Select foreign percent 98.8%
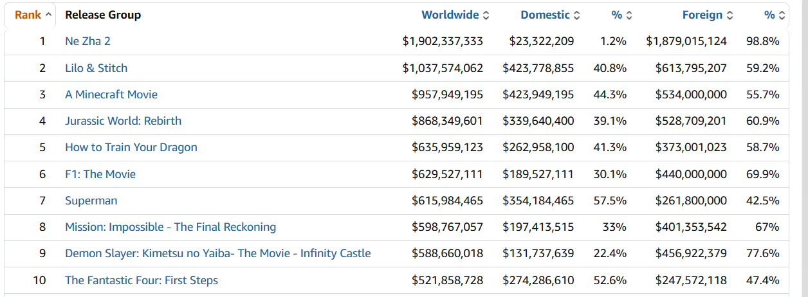The width and height of the screenshot is (808, 297). [763, 41]
